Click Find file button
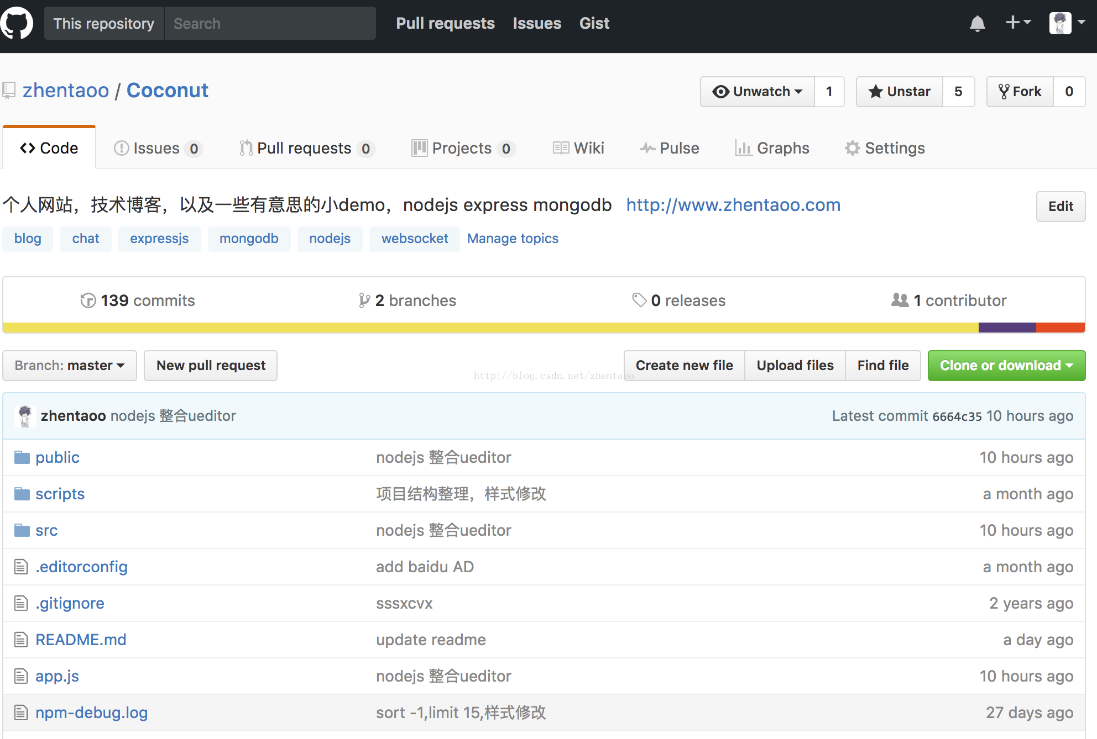 pos(883,366)
